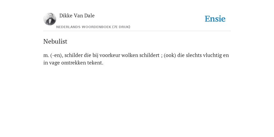Click the word 'schildert' before the semicolon
Image resolution: width=274 pixels, height=137 pixels.
149,55
